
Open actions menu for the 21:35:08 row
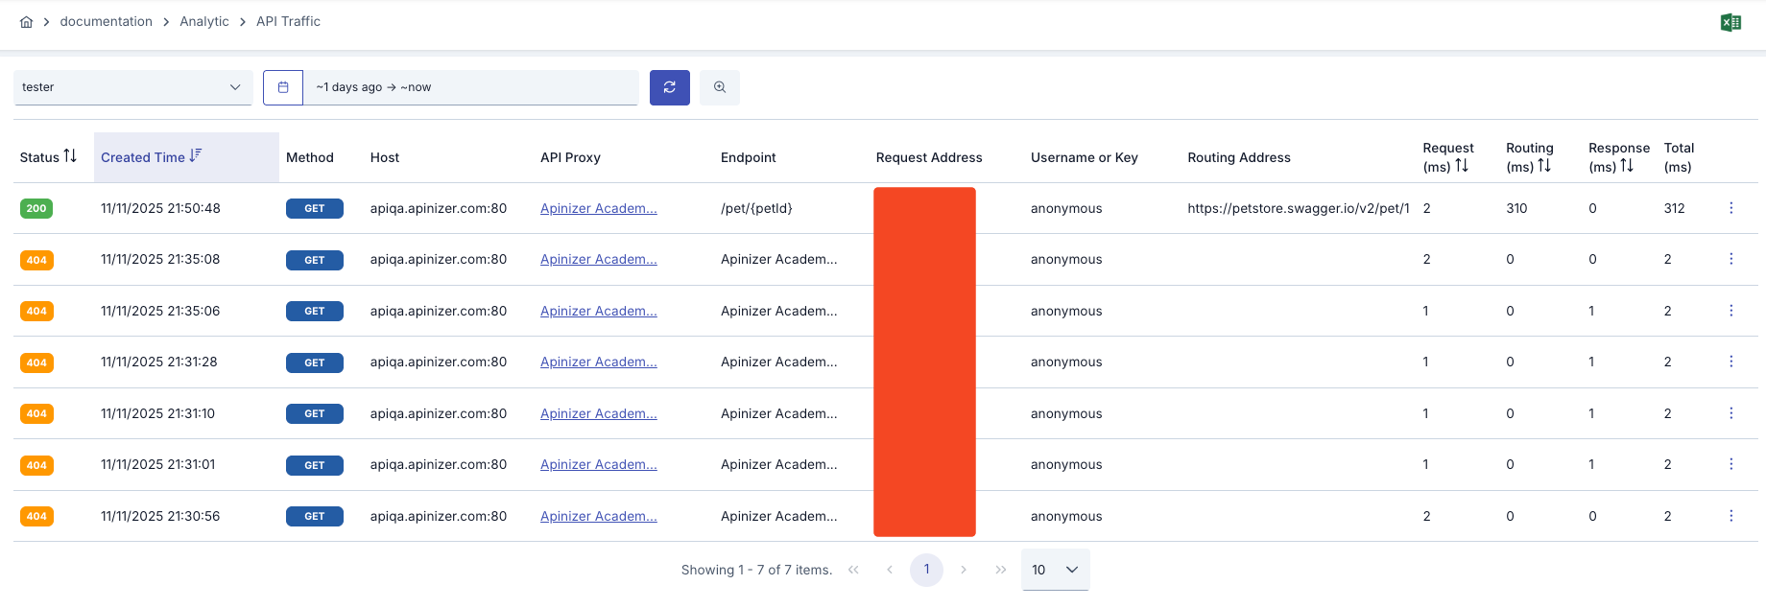click(1730, 259)
